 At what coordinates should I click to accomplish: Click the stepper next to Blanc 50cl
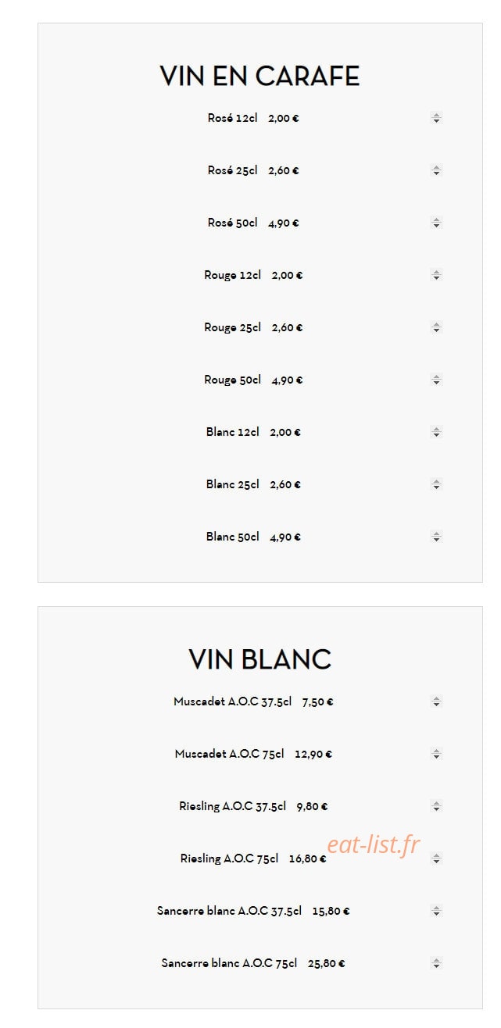(x=437, y=537)
